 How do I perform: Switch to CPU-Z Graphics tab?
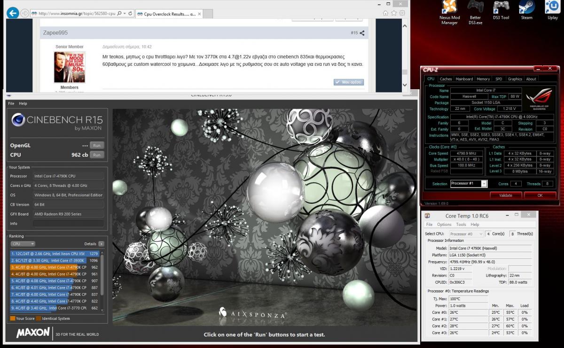(x=515, y=79)
